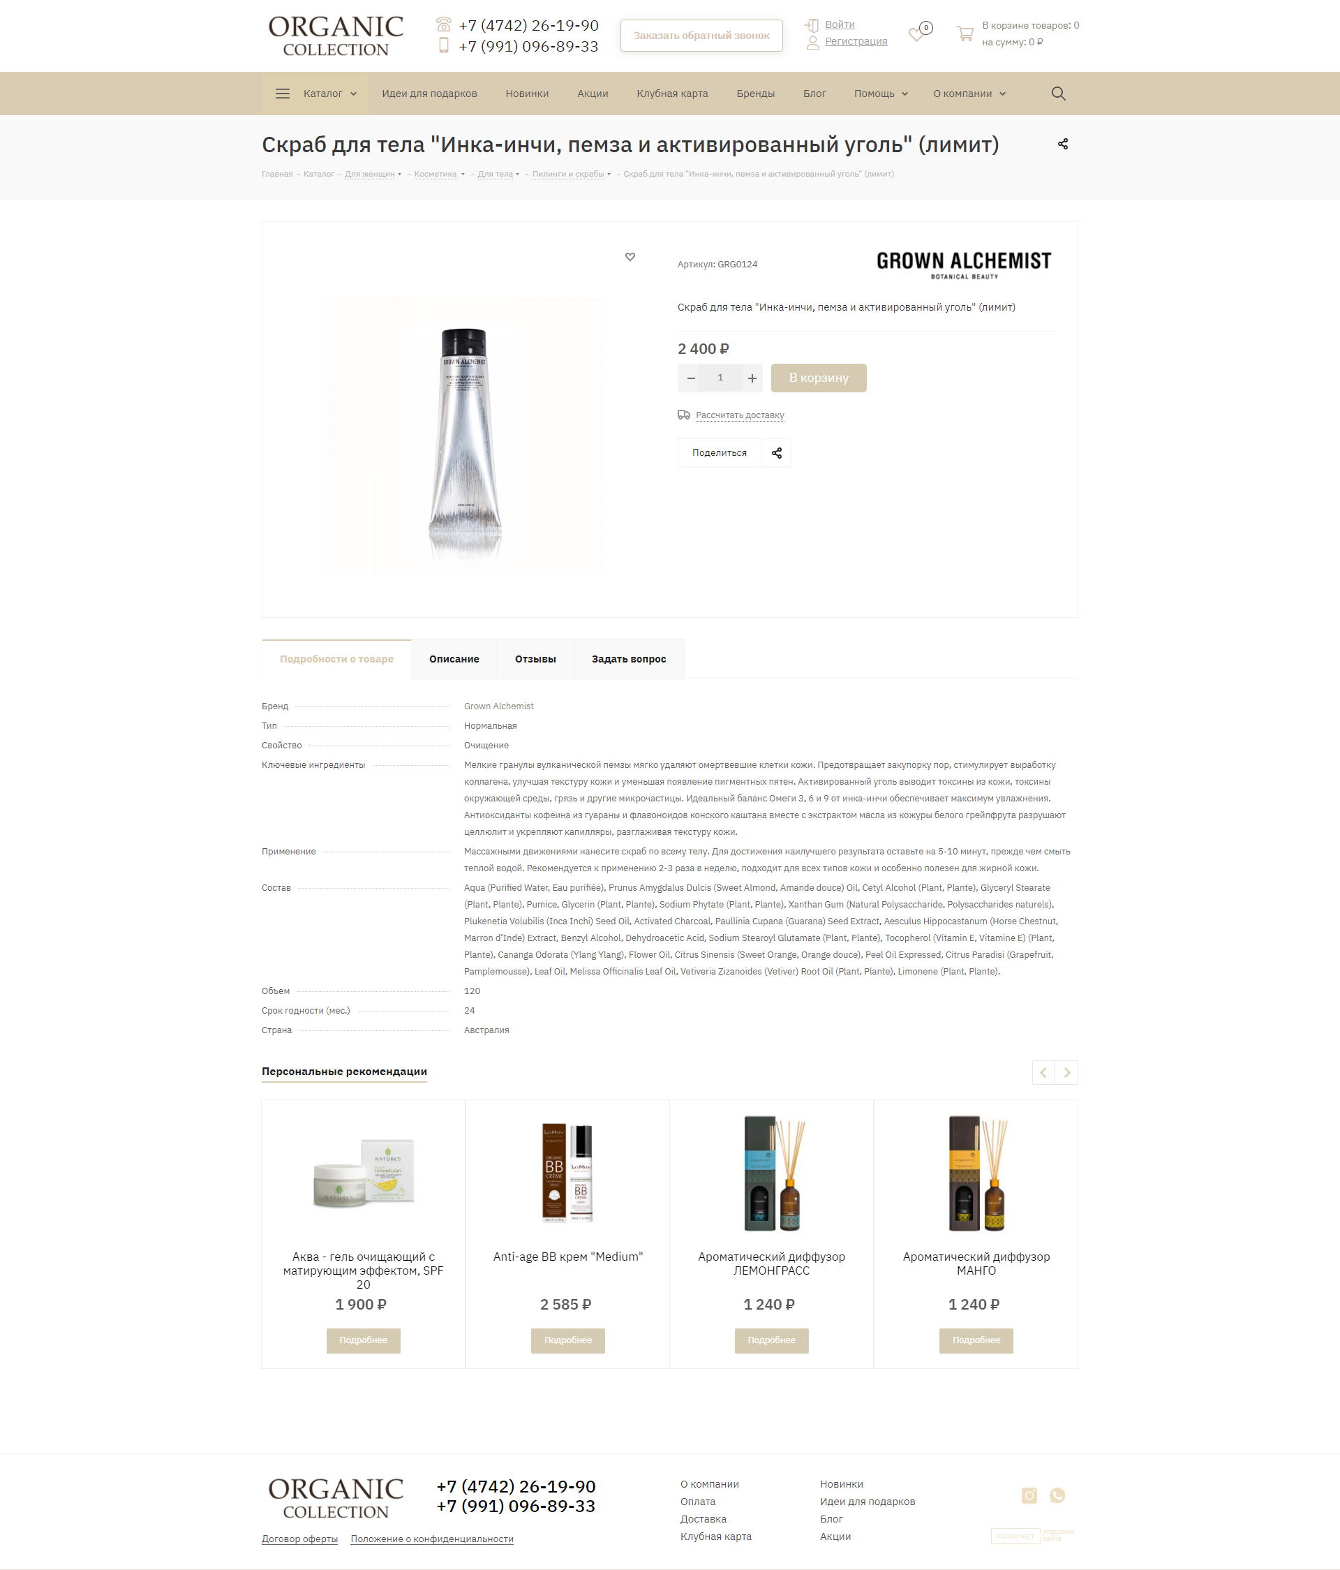Add product to favorites with heart icon
The height and width of the screenshot is (1570, 1340).
tap(630, 257)
